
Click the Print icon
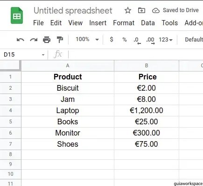(x=47, y=40)
